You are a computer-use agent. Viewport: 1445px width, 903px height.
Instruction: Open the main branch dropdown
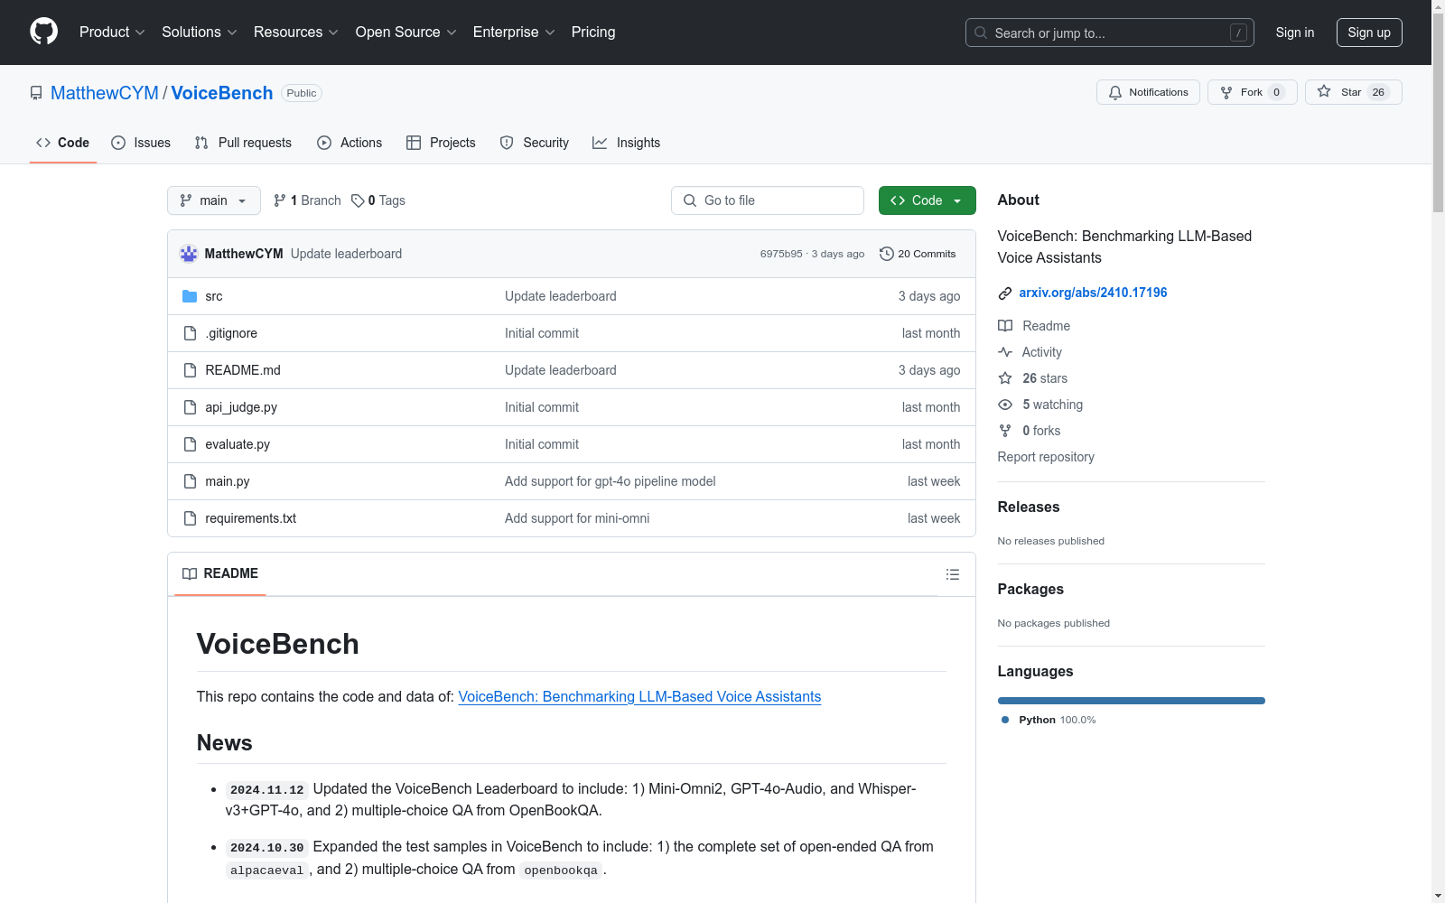tap(214, 200)
